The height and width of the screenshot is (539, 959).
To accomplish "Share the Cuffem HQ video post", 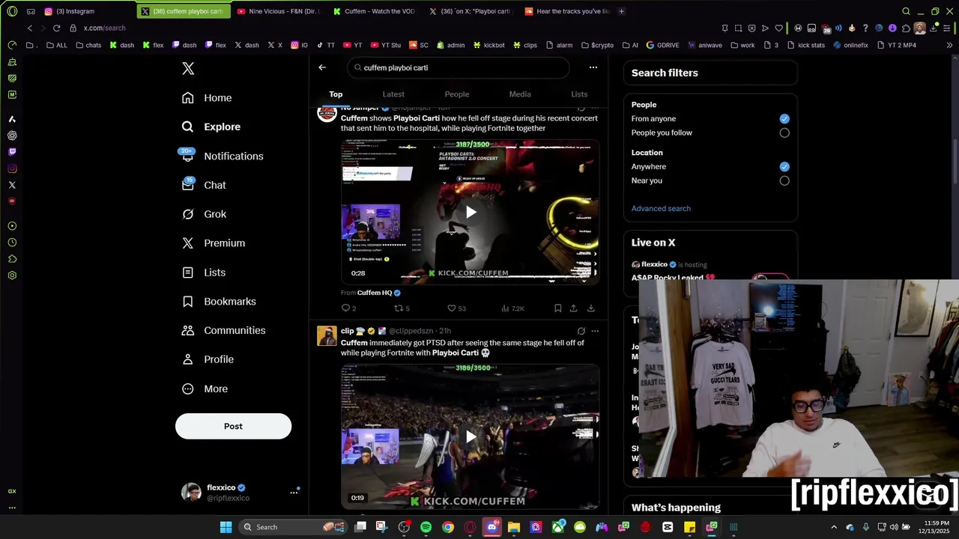I will click(574, 308).
